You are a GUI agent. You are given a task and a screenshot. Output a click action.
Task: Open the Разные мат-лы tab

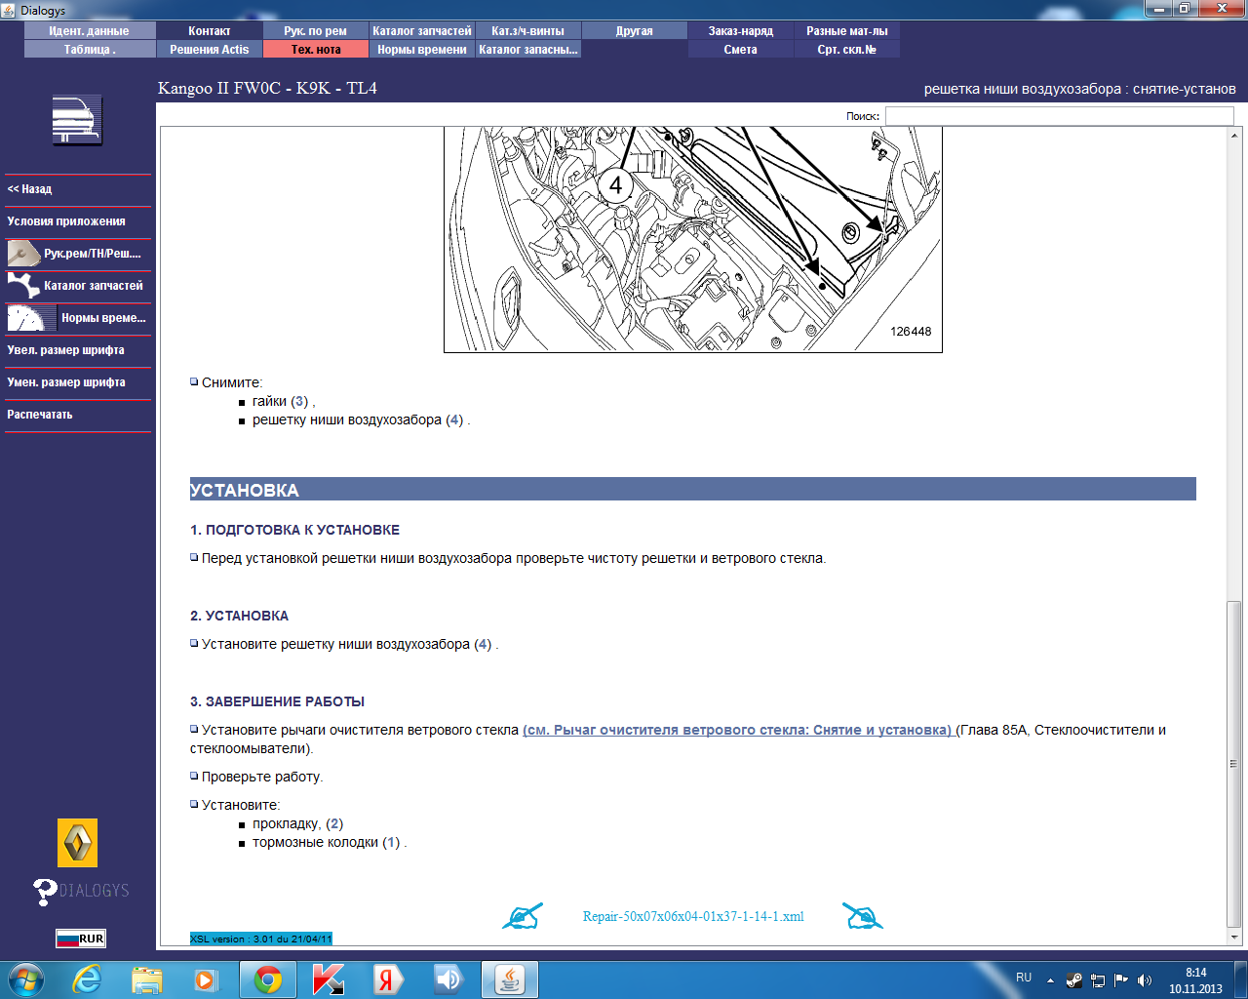tap(847, 31)
